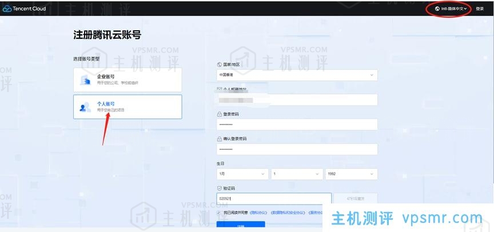Open the 数据隐私和安全协议 link
This screenshot has width=494, height=232.
(x=288, y=213)
